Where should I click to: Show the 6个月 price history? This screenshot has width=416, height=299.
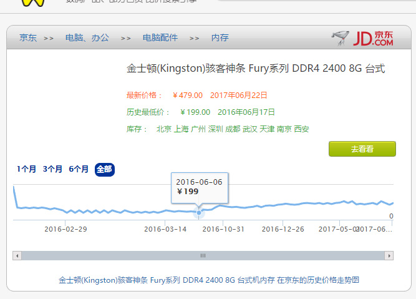79,169
